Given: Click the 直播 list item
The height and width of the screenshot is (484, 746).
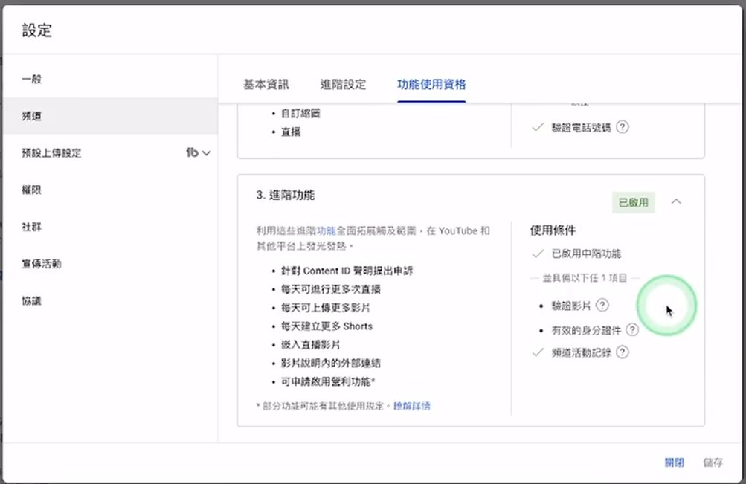Looking at the screenshot, I should pos(291,132).
